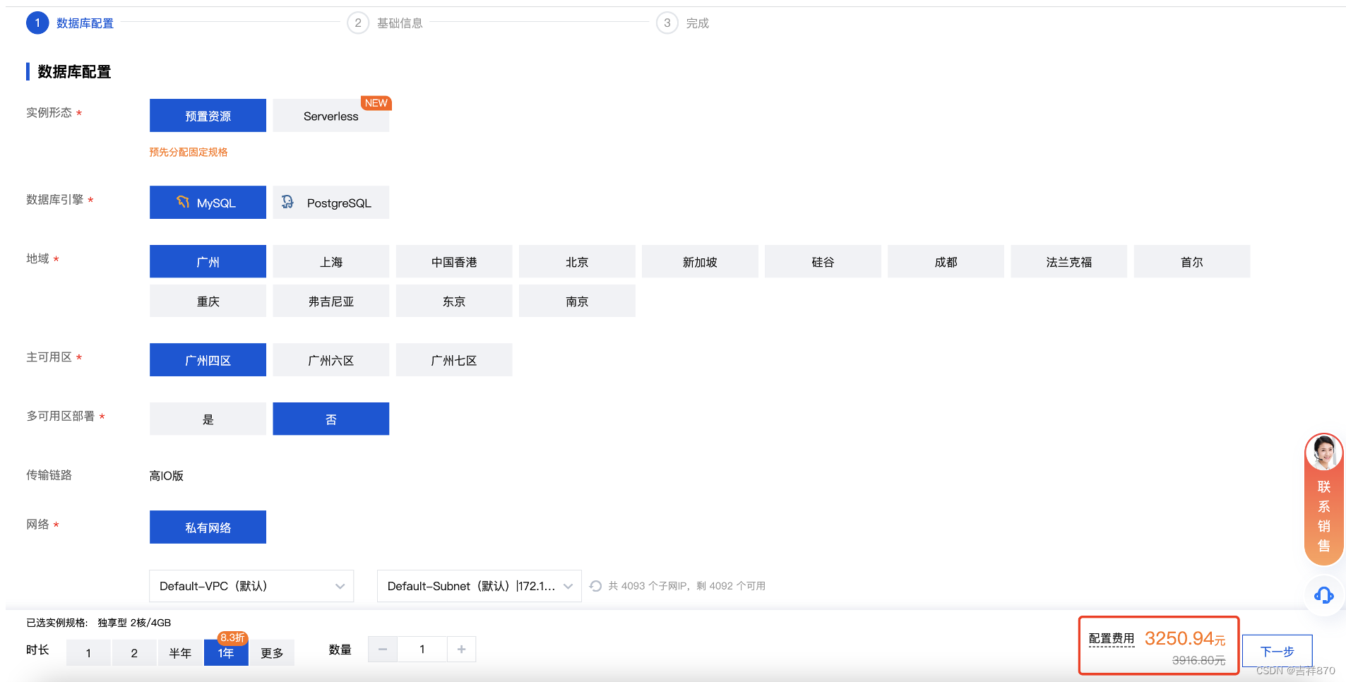This screenshot has height=682, width=1346.
Task: Click 下一步 to proceed
Action: [x=1277, y=651]
